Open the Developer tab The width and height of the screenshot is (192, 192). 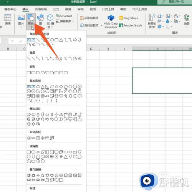click(x=108, y=9)
